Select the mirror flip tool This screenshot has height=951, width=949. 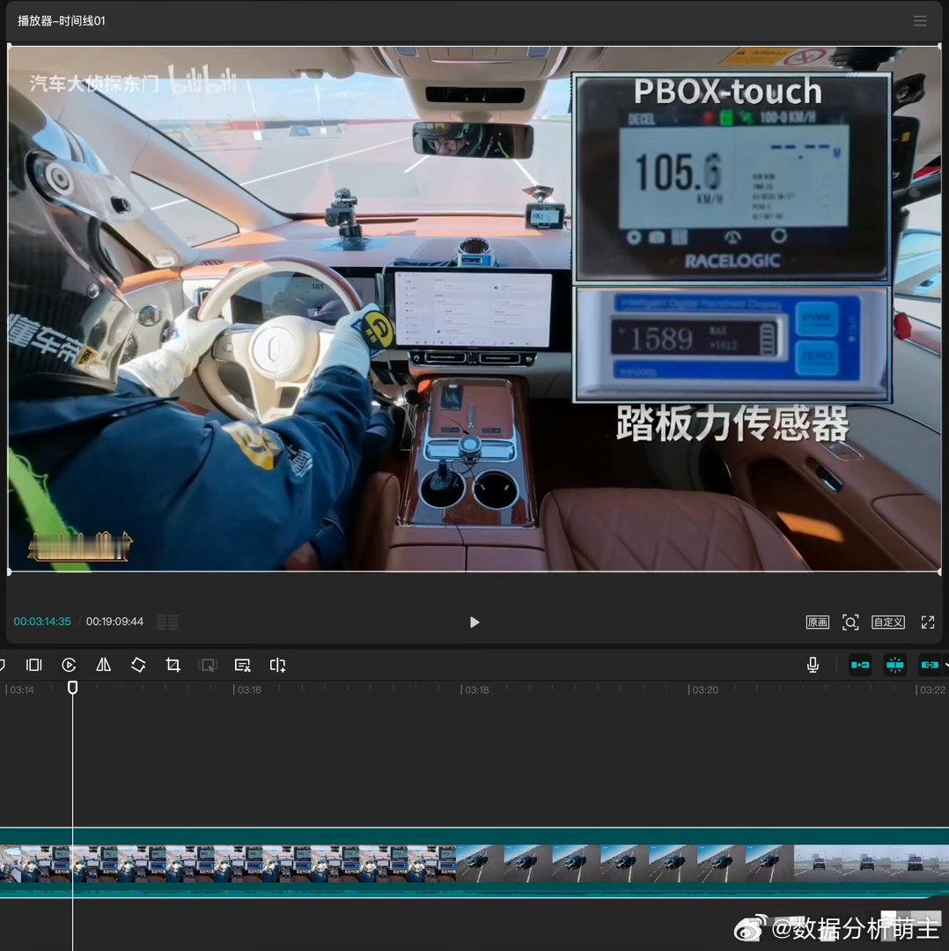(104, 666)
